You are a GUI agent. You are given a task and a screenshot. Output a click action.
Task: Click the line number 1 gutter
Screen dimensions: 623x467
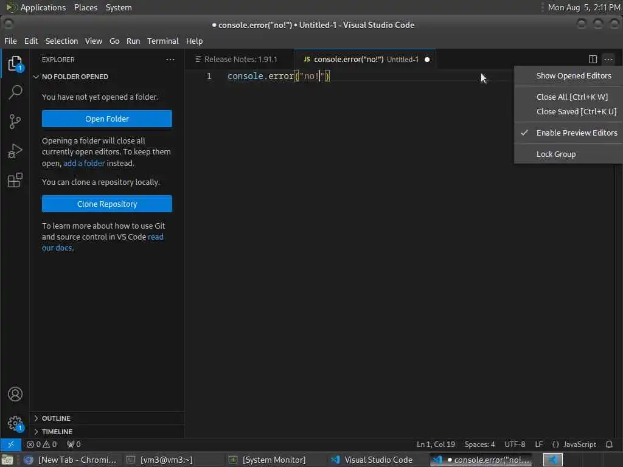[209, 76]
